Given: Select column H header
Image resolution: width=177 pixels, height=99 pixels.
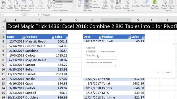Looking at the screenshot, I should coord(152,20).
